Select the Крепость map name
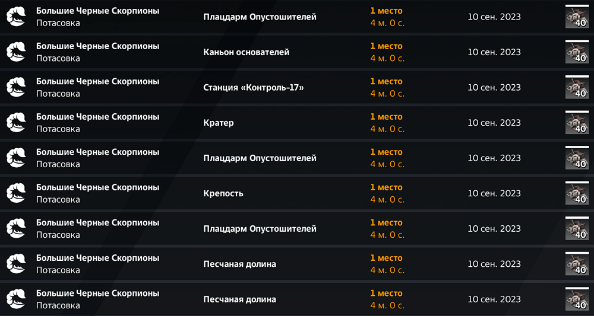Screen dimensions: 594x316 coord(223,193)
